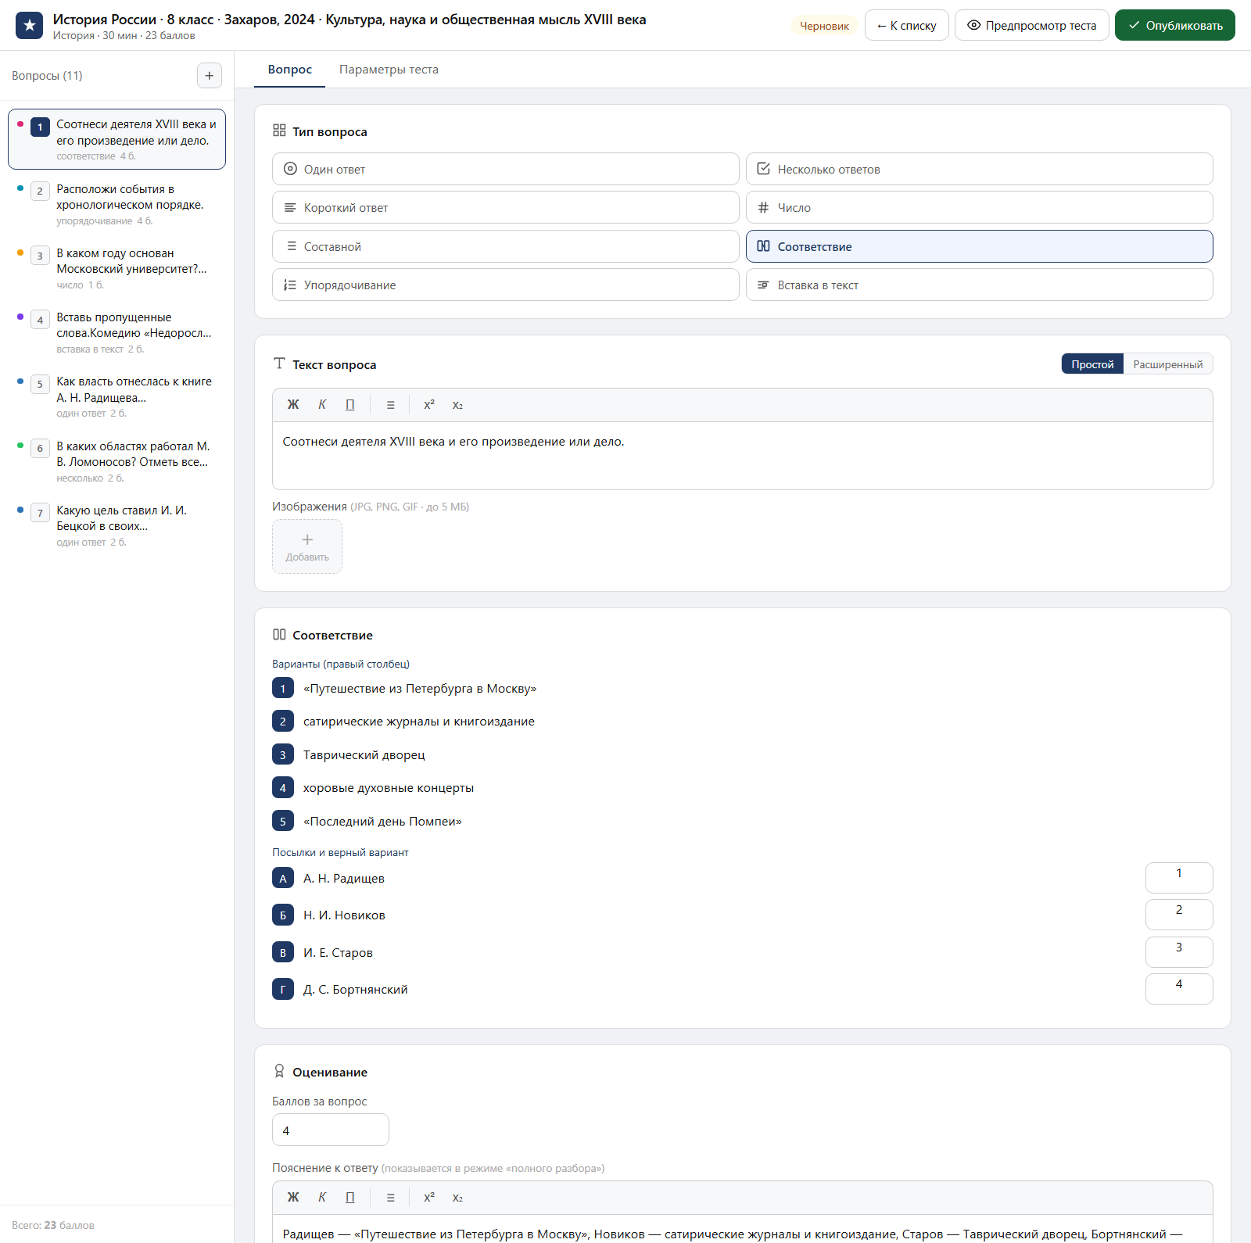Toggle subscript in question text toolbar
The height and width of the screenshot is (1243, 1251).
pyautogui.click(x=457, y=405)
